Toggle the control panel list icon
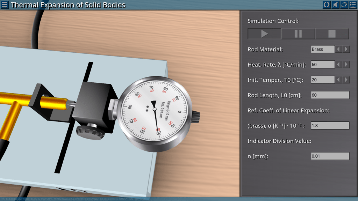 coord(353,5)
